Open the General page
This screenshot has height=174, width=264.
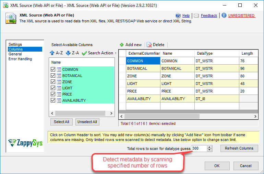15,54
